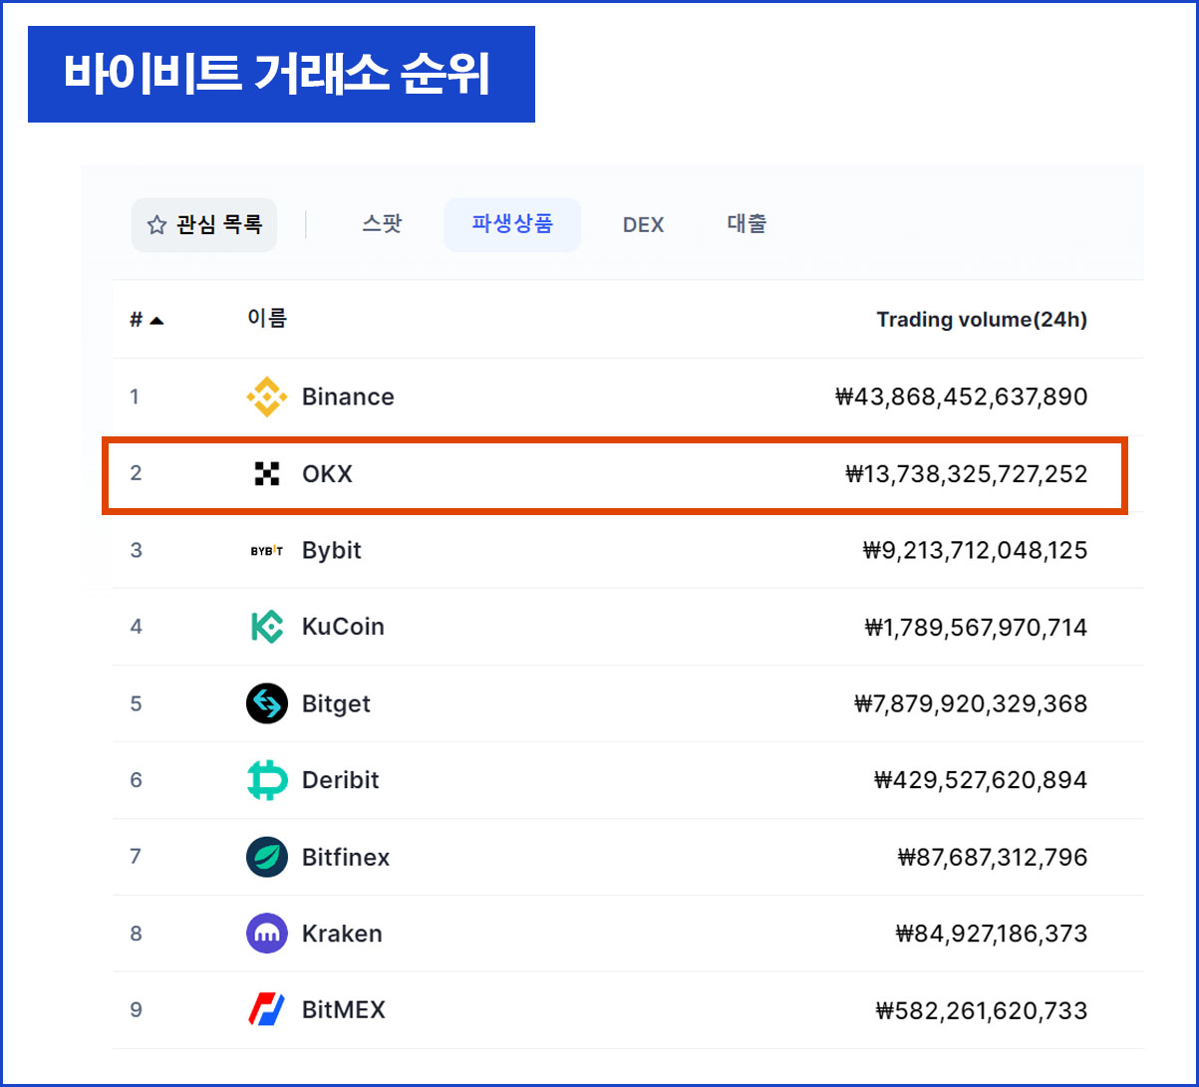This screenshot has height=1087, width=1199.
Task: Open the DEX tab
Action: coord(643,224)
